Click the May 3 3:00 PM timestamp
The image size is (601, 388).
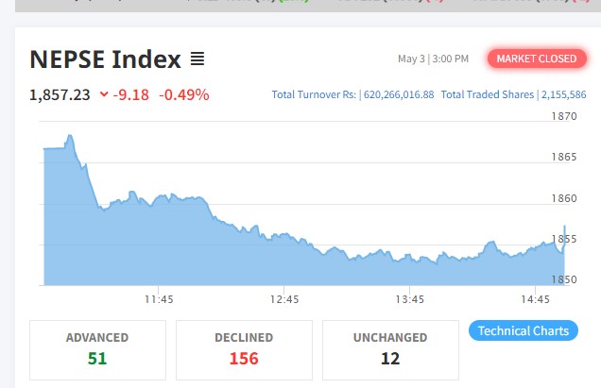433,59
